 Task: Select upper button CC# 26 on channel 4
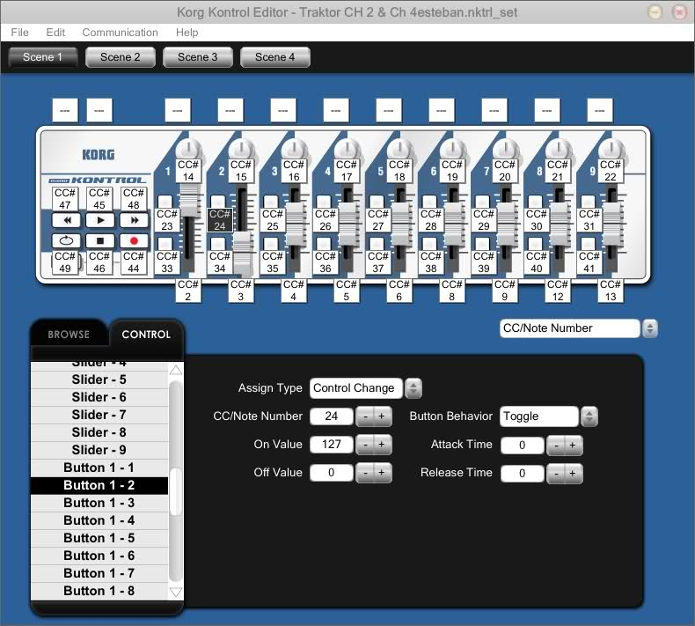click(x=326, y=220)
